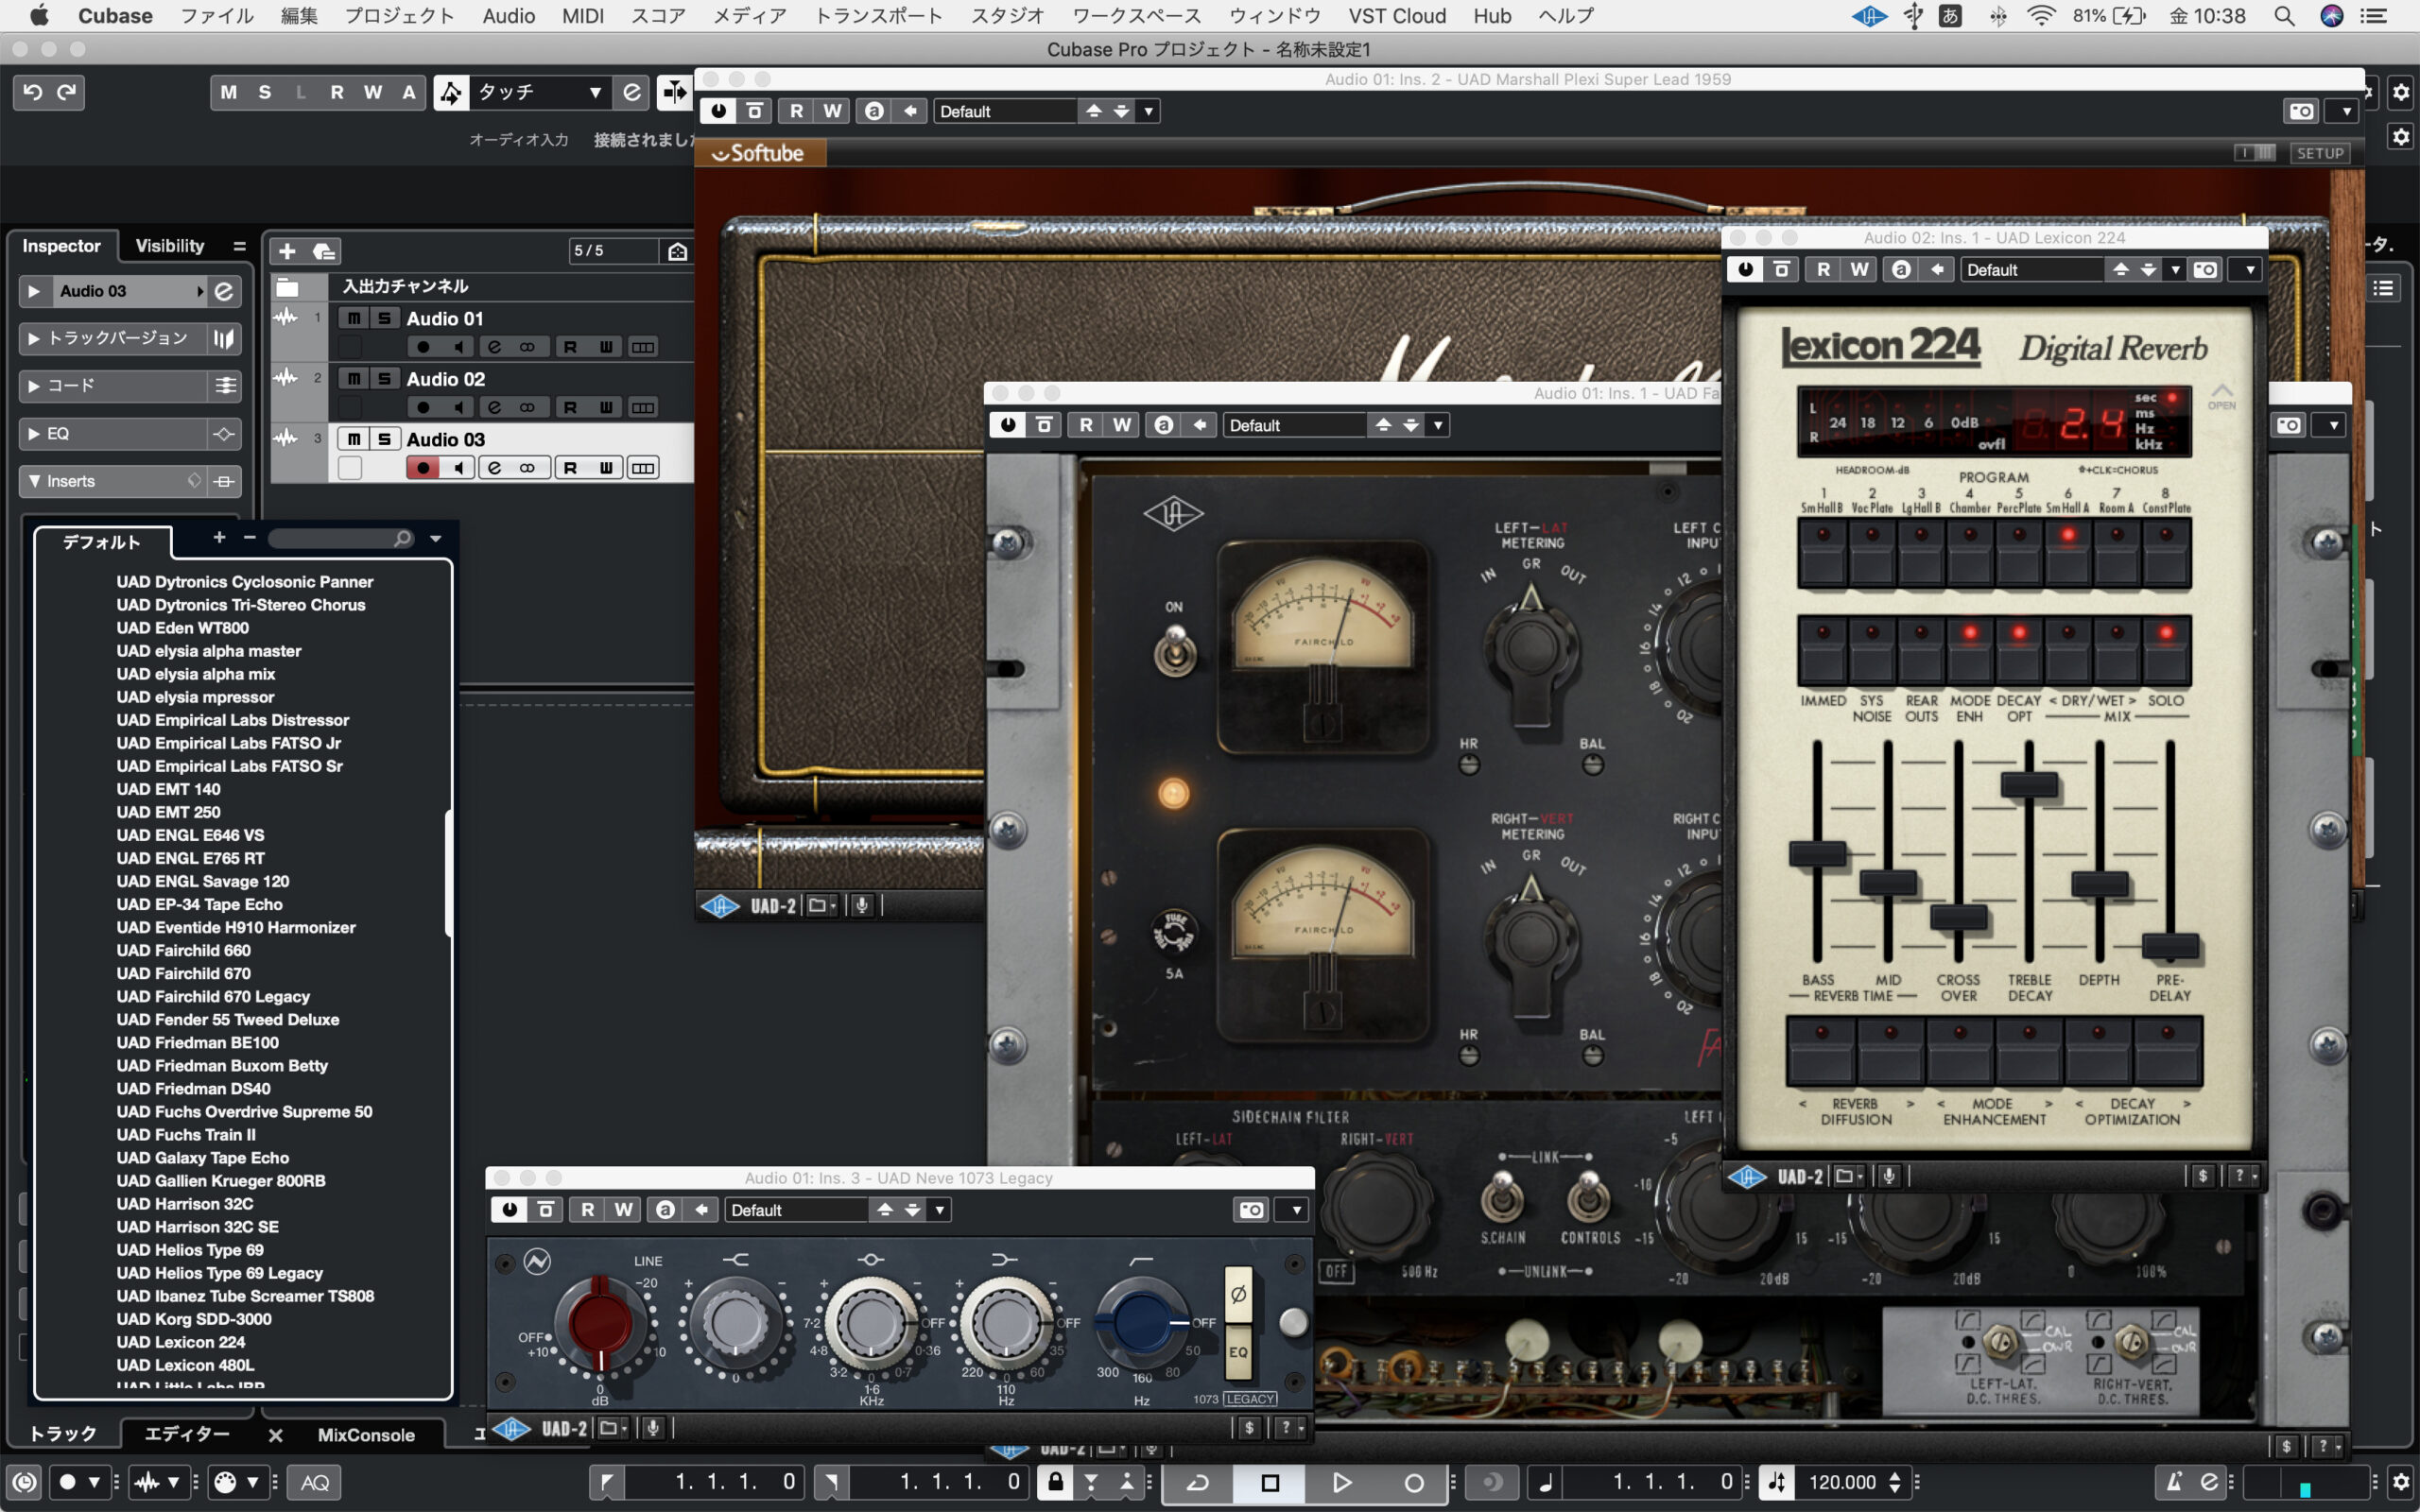Click the Play button in transport bar

pos(1341,1482)
